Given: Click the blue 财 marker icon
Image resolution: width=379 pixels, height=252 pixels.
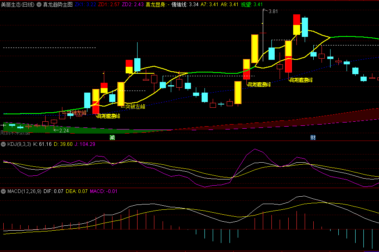Looking at the screenshot, I should tap(313, 137).
